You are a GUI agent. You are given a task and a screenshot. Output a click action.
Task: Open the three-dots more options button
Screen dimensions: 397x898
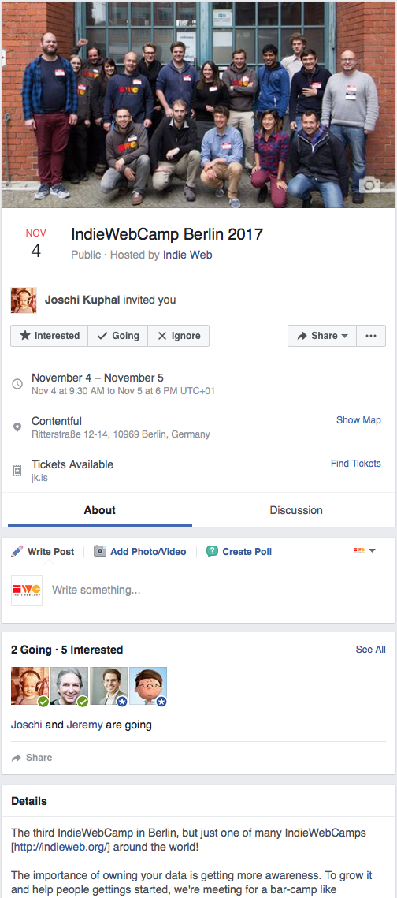[371, 336]
